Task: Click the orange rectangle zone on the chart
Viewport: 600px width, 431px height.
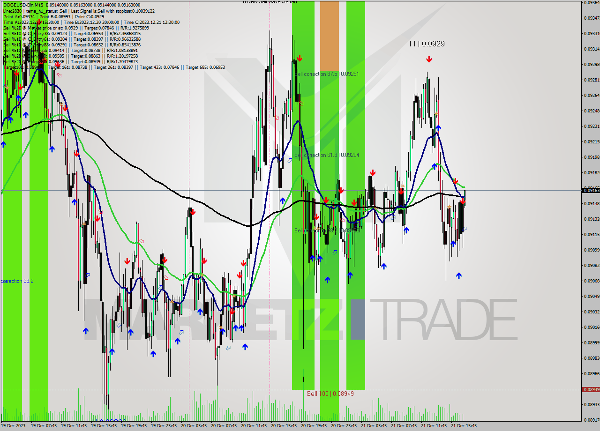Action: pos(329,36)
